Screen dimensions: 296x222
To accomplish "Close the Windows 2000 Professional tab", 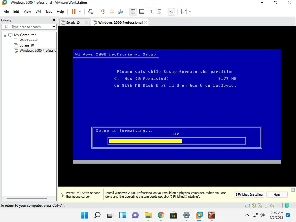I will (x=146, y=23).
